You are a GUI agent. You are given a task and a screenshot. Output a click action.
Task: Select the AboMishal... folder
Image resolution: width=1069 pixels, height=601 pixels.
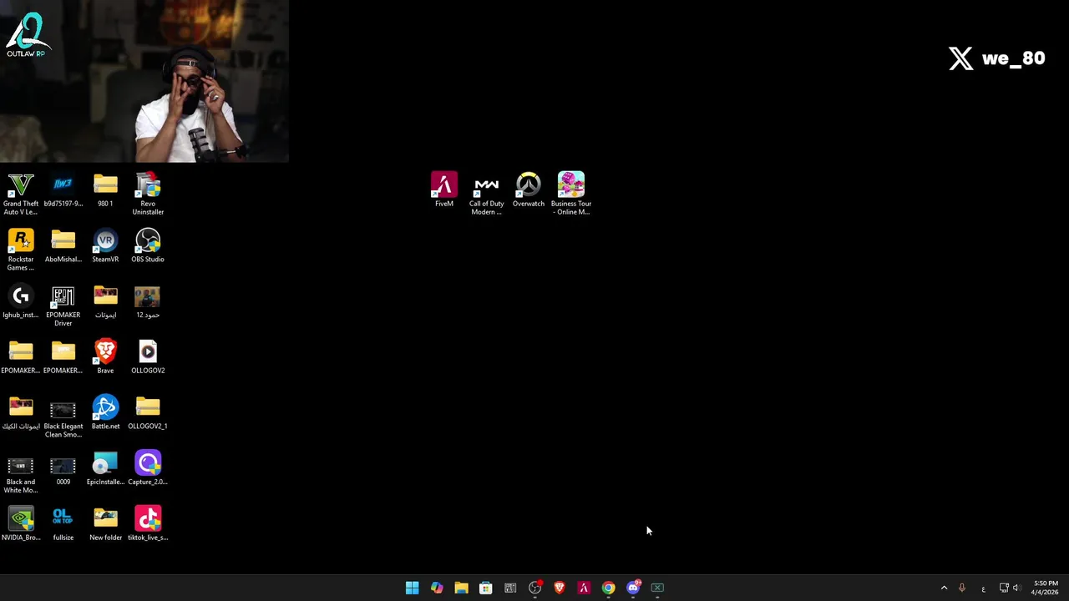tap(63, 245)
